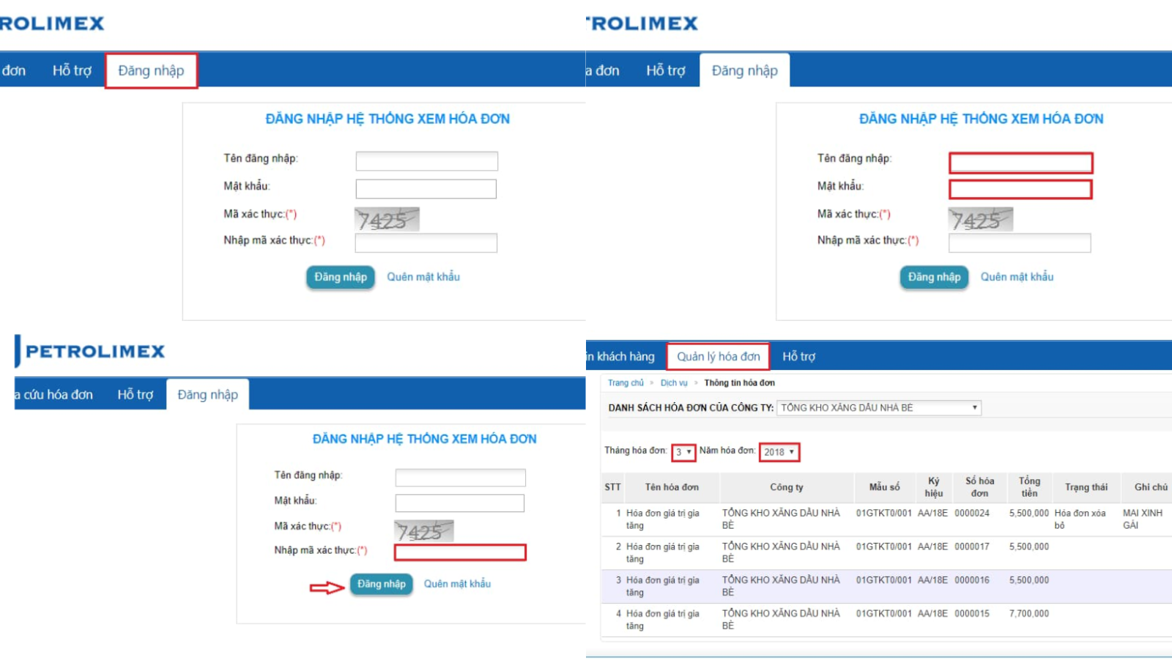Open the company dropdown showing TỔNG KHO XĂNG DẦU NHÀ BÈ
Viewport: 1172px width, 660px height.
click(x=879, y=408)
